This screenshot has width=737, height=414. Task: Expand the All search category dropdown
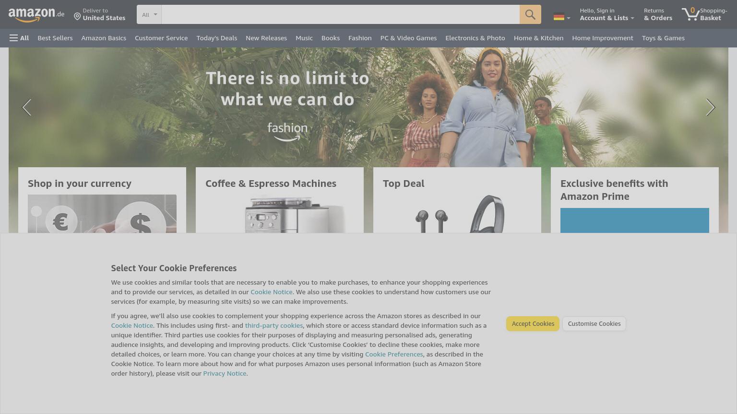pos(149,14)
